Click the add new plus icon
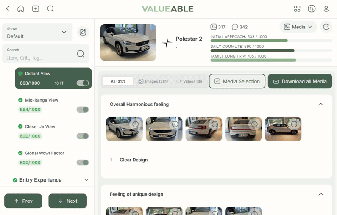Screen dimensions: 337x215 36,9
